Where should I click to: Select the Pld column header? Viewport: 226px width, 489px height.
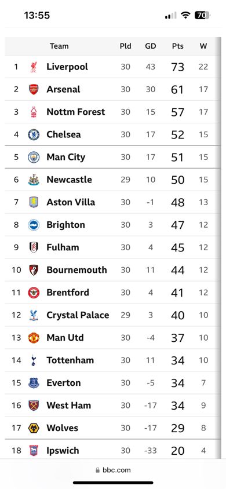[126, 46]
